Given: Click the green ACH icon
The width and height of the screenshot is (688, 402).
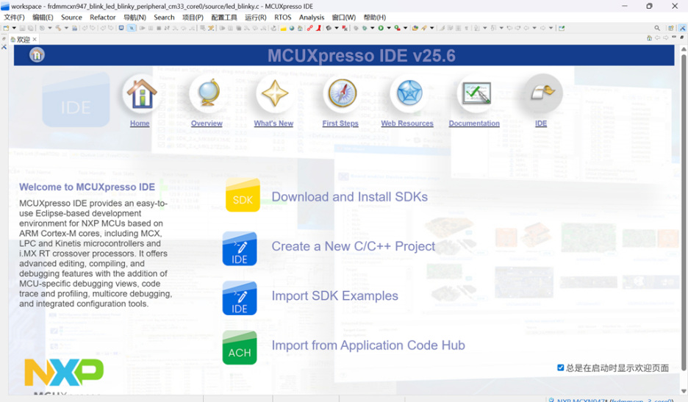Looking at the screenshot, I should click(240, 347).
